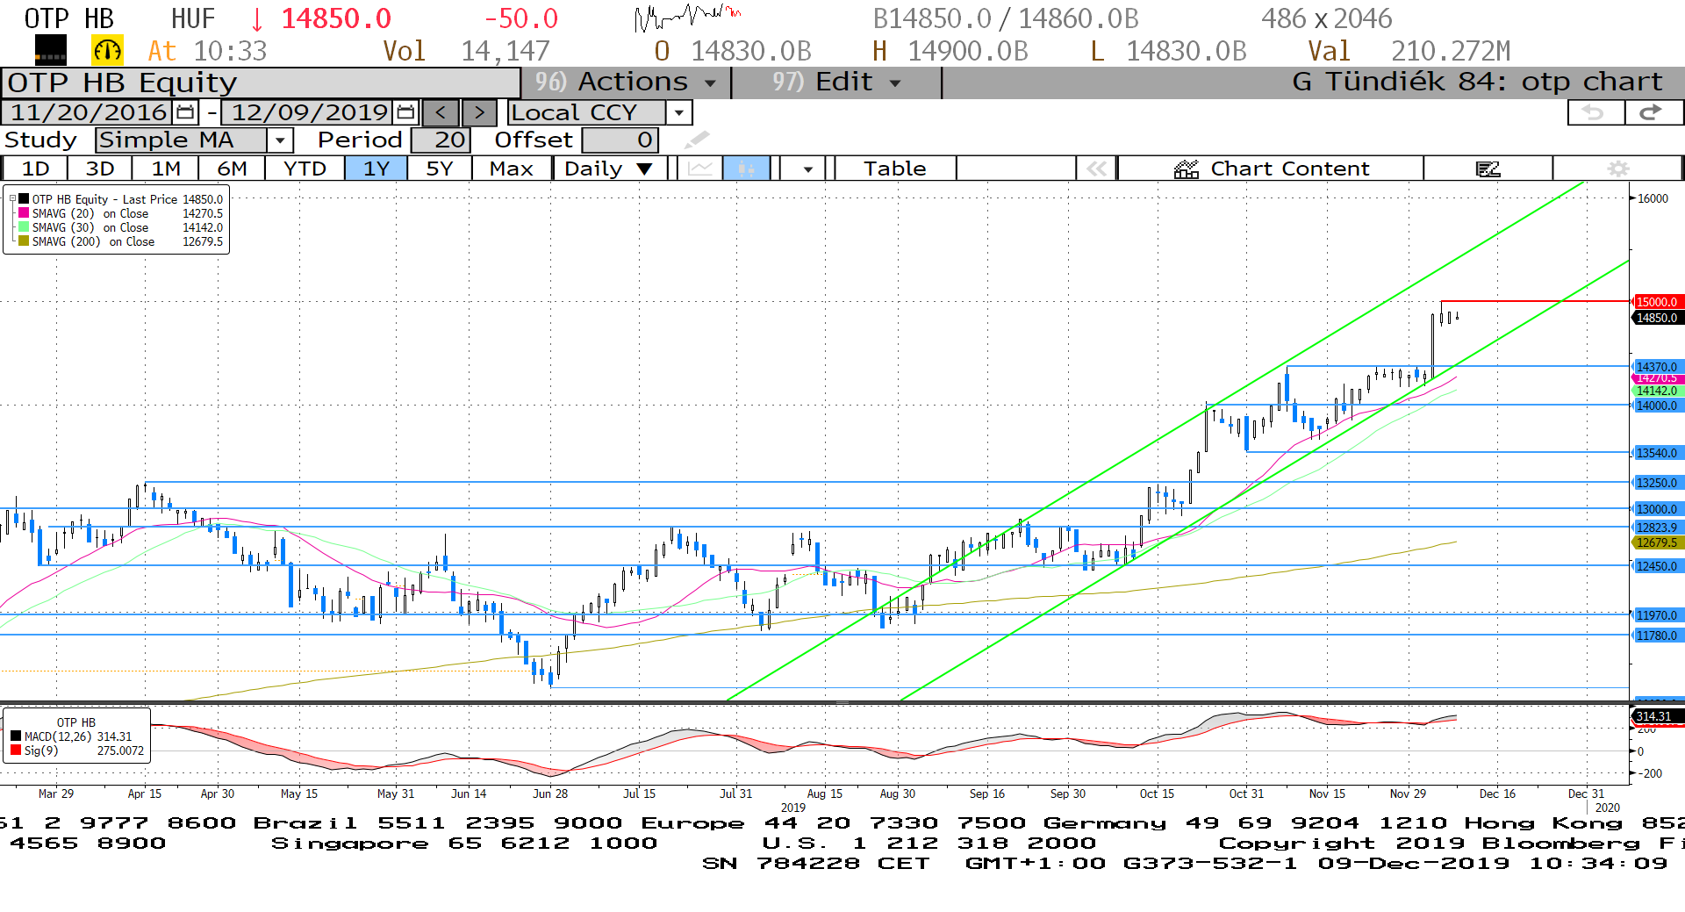Shift date range backward with left arrow

click(441, 112)
